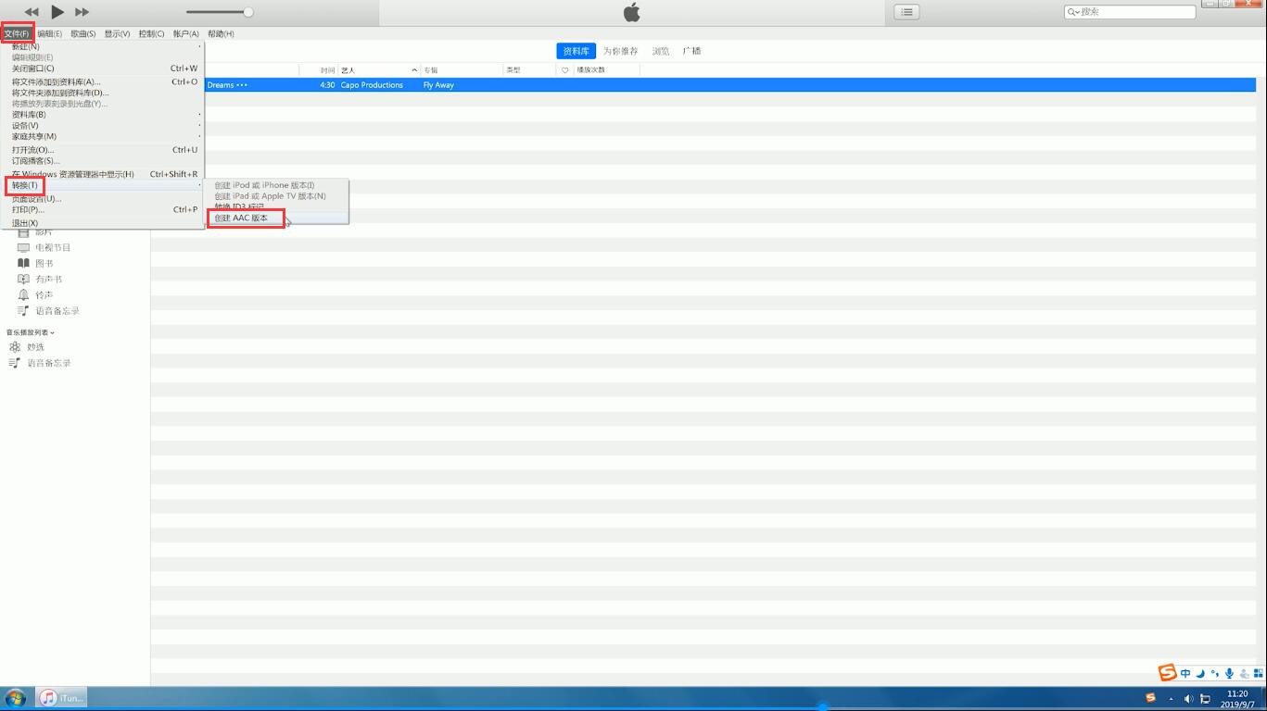Choose 将文件添加到资料库(A)...
1267x711 pixels.
pyautogui.click(x=104, y=81)
